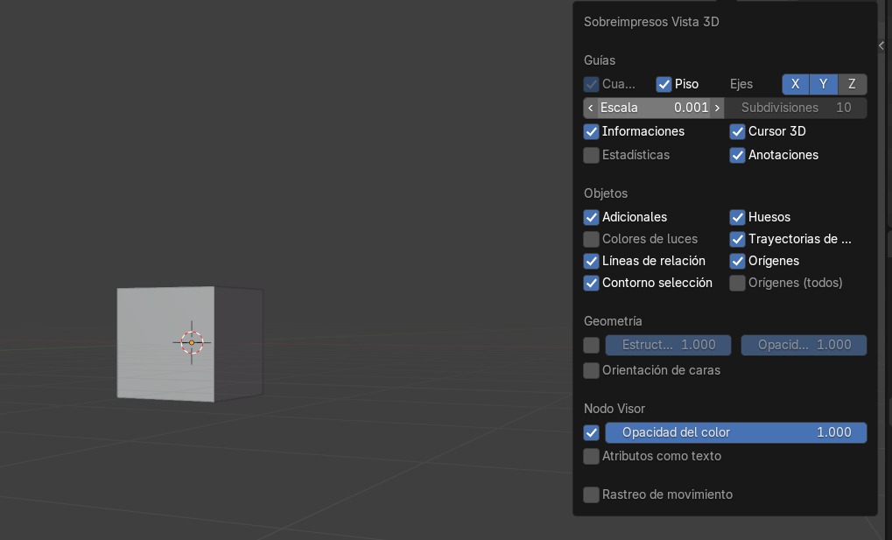The height and width of the screenshot is (540, 892).
Task: Enable Colores de luces checkbox
Action: point(591,239)
